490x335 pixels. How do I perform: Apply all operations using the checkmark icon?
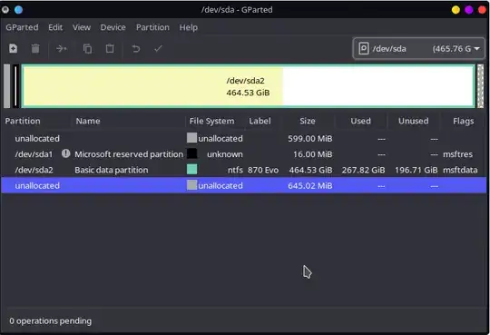(158, 48)
